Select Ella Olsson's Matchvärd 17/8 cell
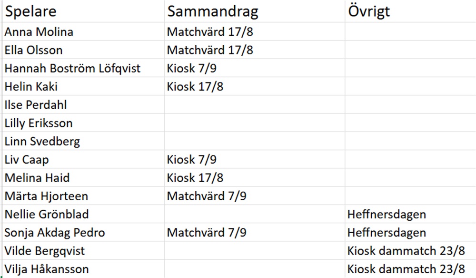Viewport: 476px width, 278px height. click(x=210, y=50)
